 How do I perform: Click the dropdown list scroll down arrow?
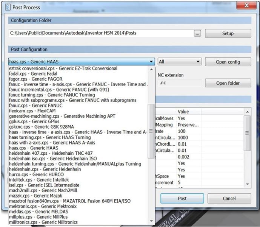coord(151,221)
